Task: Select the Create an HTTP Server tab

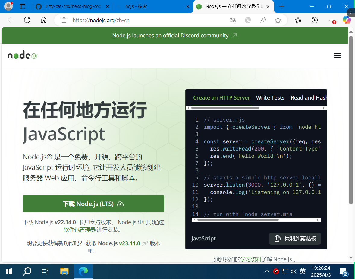Action: [221, 98]
